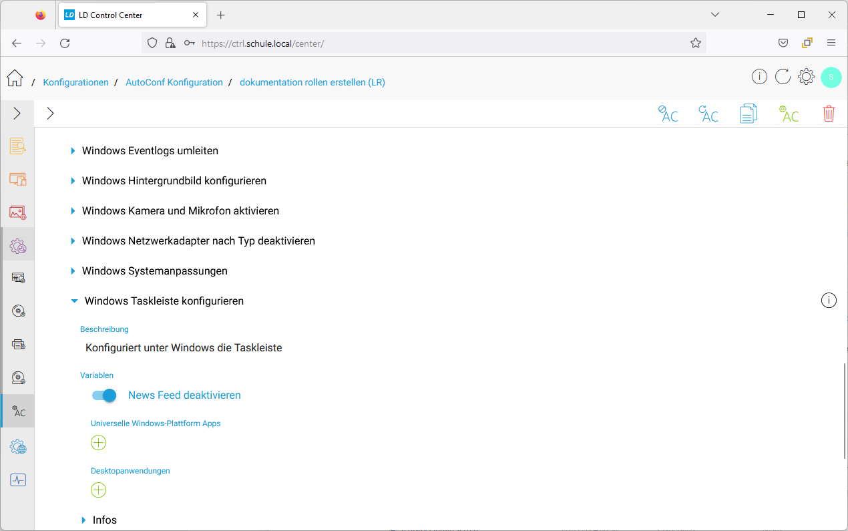Open the second disc icon below the printer

point(17,378)
